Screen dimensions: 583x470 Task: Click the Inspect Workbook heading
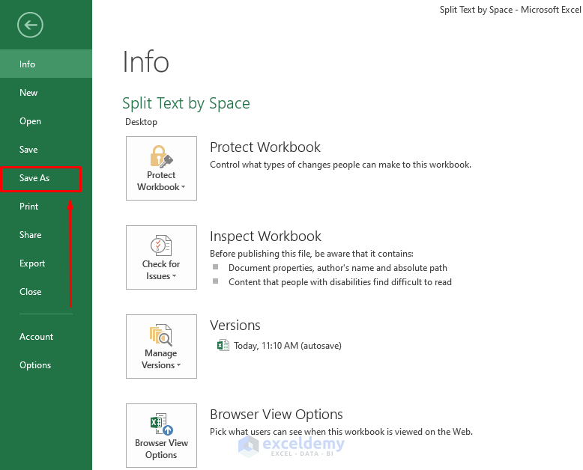(265, 236)
